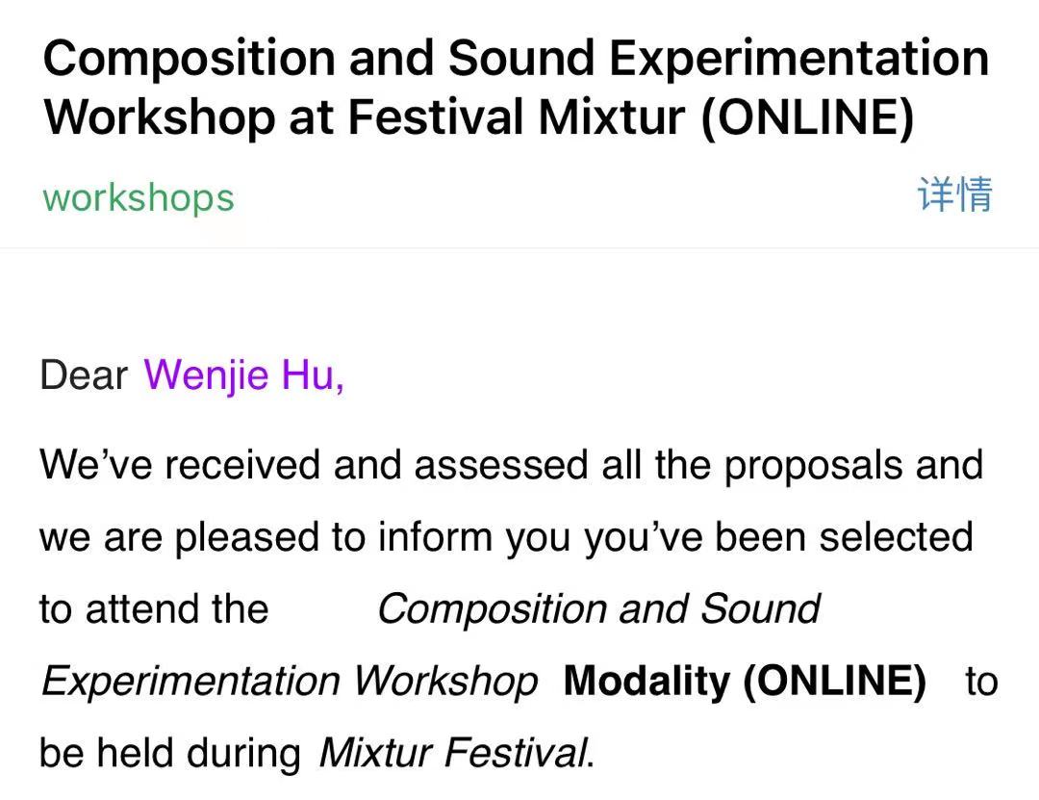Open the 详情 details link
The width and height of the screenshot is (1039, 800).
pyautogui.click(x=954, y=195)
